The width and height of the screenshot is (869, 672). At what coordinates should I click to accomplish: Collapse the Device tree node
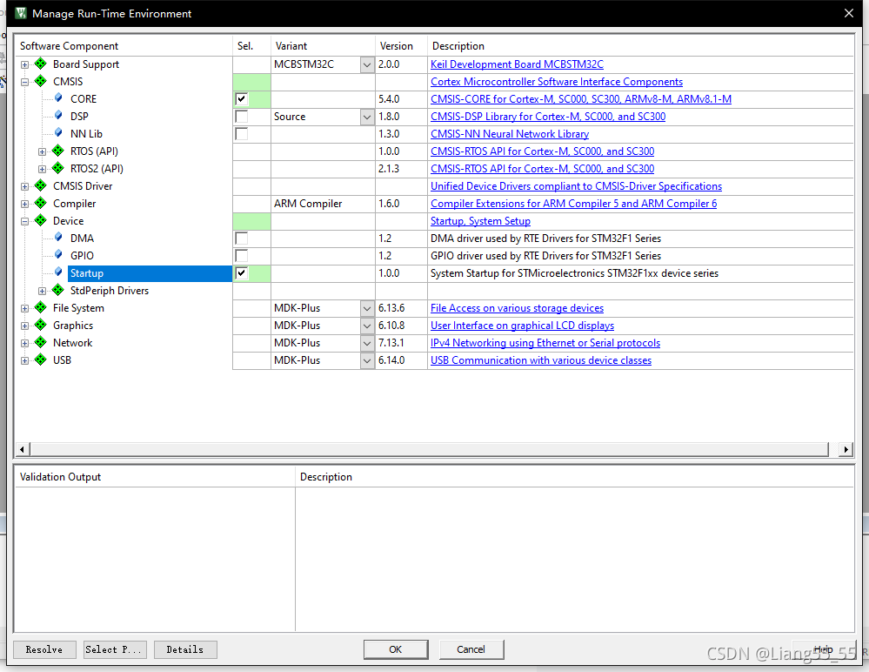tap(25, 221)
